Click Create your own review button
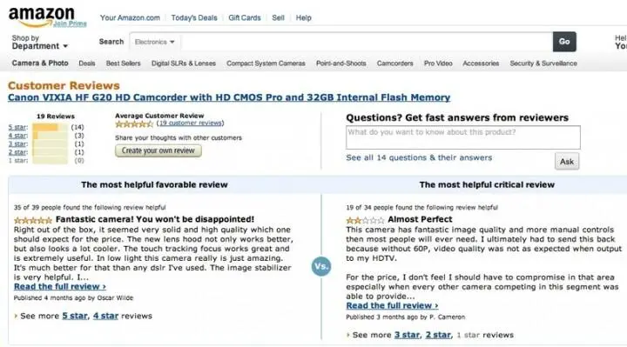This screenshot has height=347, width=627. 158,150
